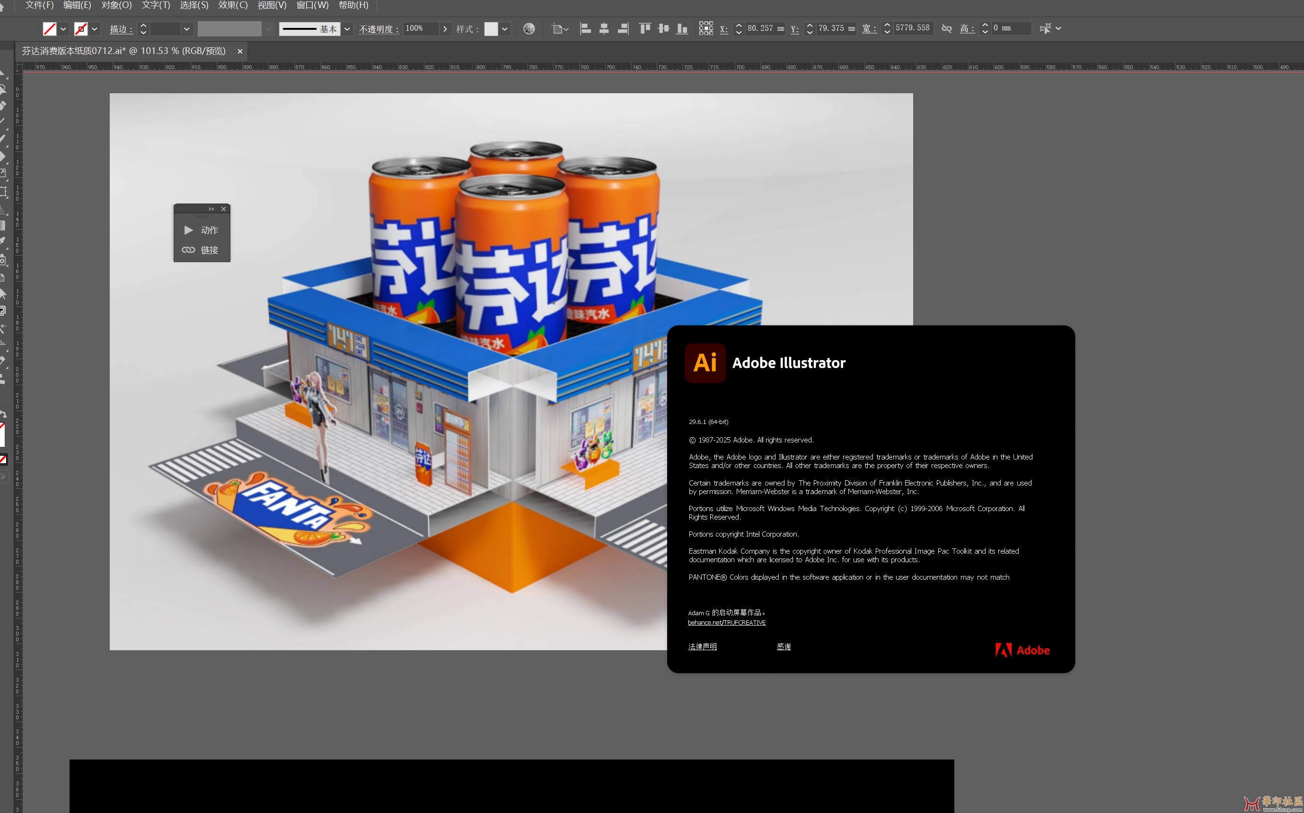Open the 基本 brush definition dropdown

[x=347, y=28]
